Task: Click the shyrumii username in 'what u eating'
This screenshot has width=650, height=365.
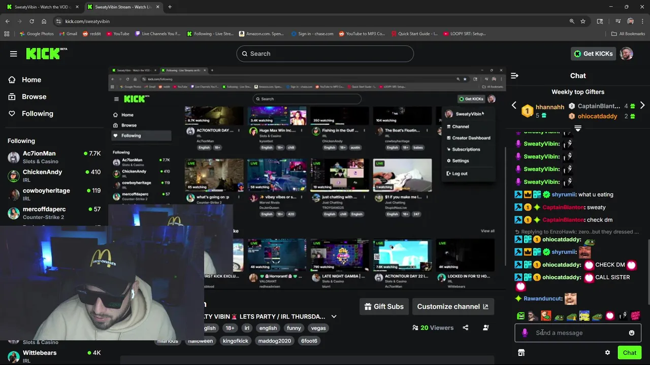Action: 564,195
